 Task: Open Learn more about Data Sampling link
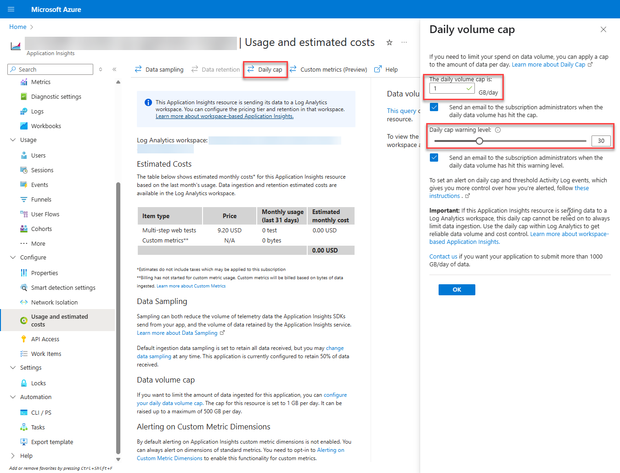coord(181,333)
